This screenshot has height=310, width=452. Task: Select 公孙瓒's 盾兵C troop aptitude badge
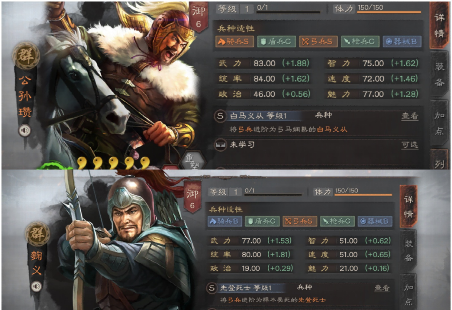click(276, 42)
